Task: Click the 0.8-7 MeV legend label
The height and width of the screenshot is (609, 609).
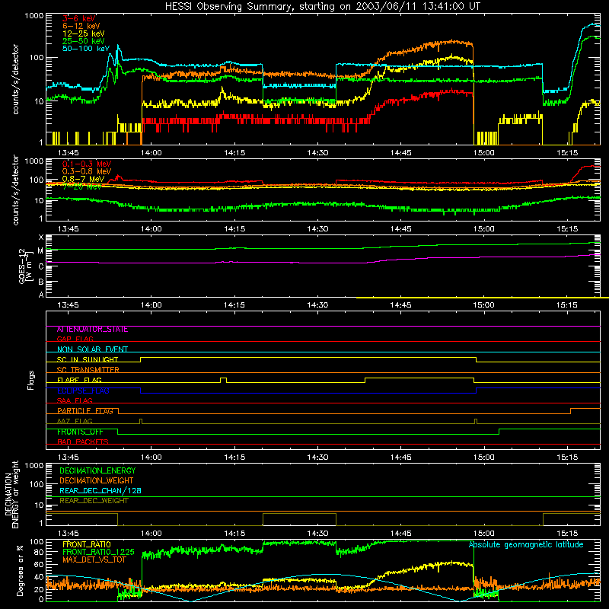Action: pos(83,179)
